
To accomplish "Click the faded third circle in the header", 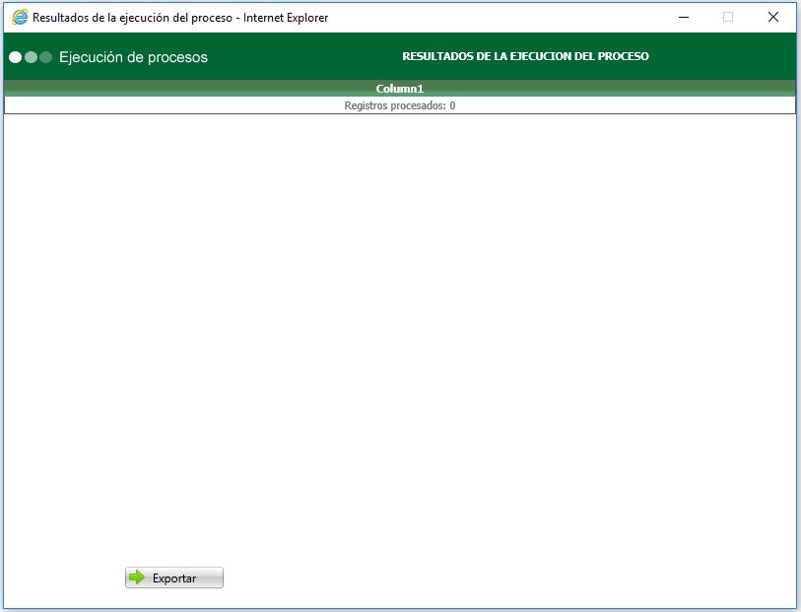I will coord(45,56).
